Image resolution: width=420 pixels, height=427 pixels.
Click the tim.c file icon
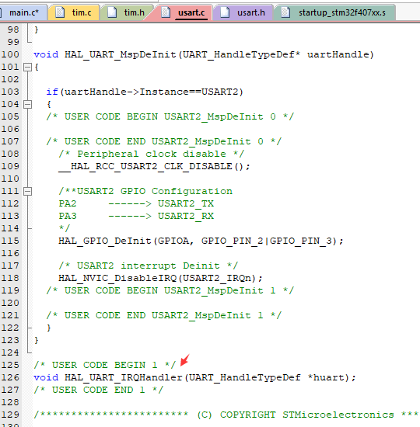click(60, 12)
